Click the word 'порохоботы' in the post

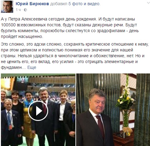tap(52, 31)
